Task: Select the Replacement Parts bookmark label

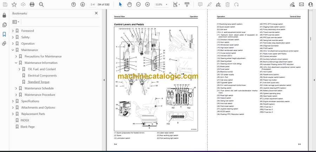Action: pyautogui.click(x=33, y=114)
